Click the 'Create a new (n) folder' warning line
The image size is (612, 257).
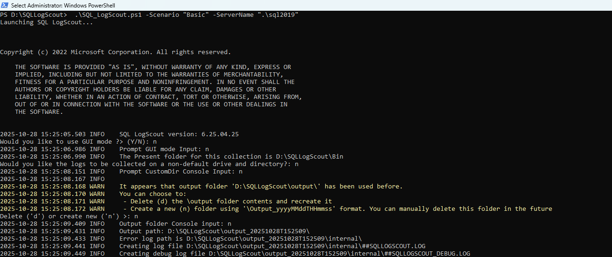coord(276,209)
